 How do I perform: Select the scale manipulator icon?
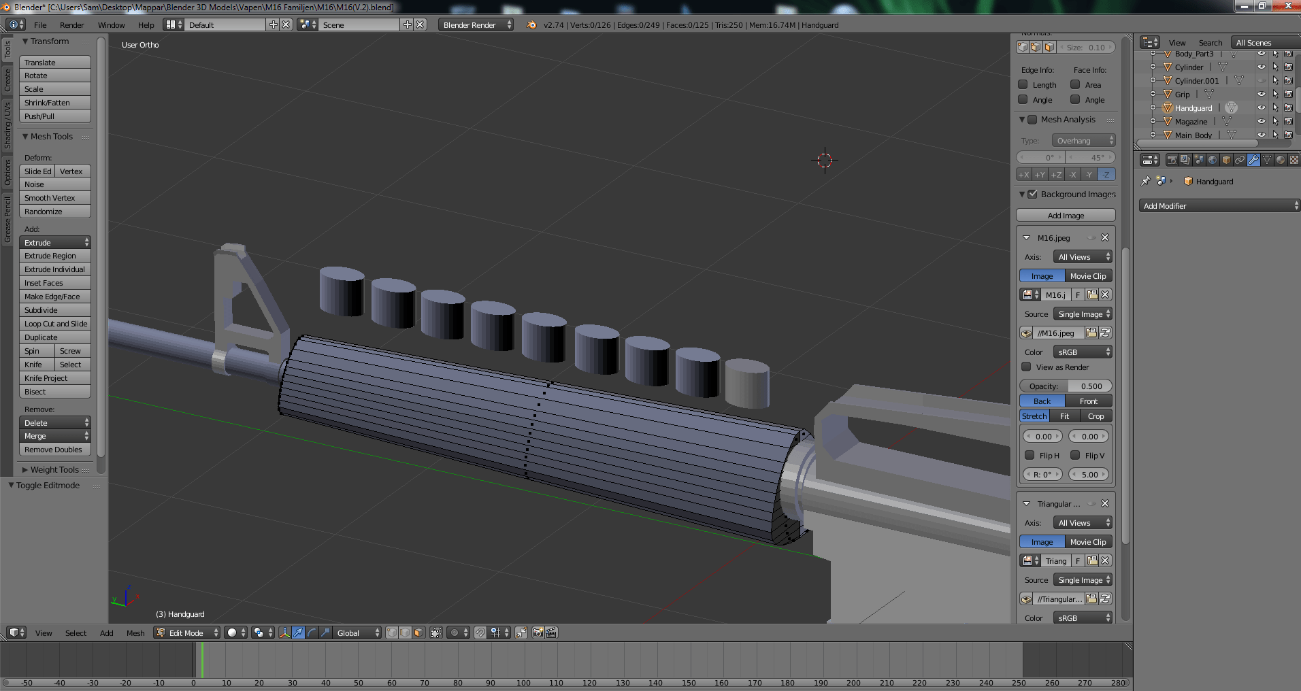coord(325,633)
